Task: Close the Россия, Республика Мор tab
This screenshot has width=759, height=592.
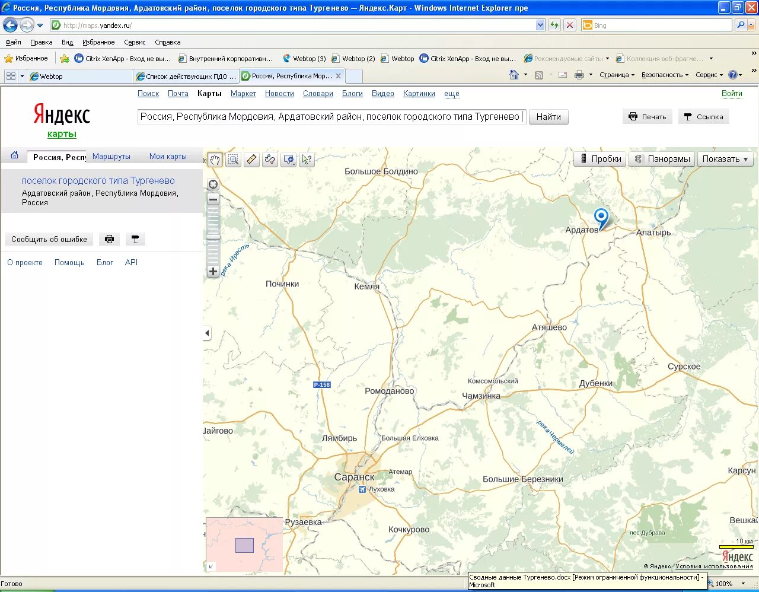Action: pos(338,76)
